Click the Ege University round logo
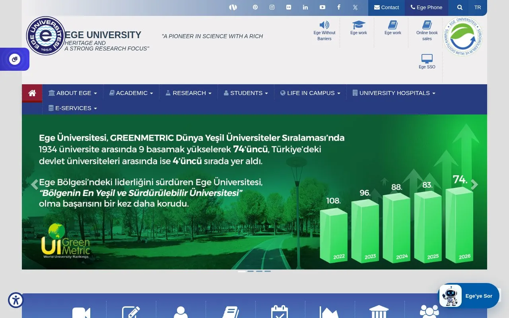This screenshot has height=318, width=509. coord(46,36)
